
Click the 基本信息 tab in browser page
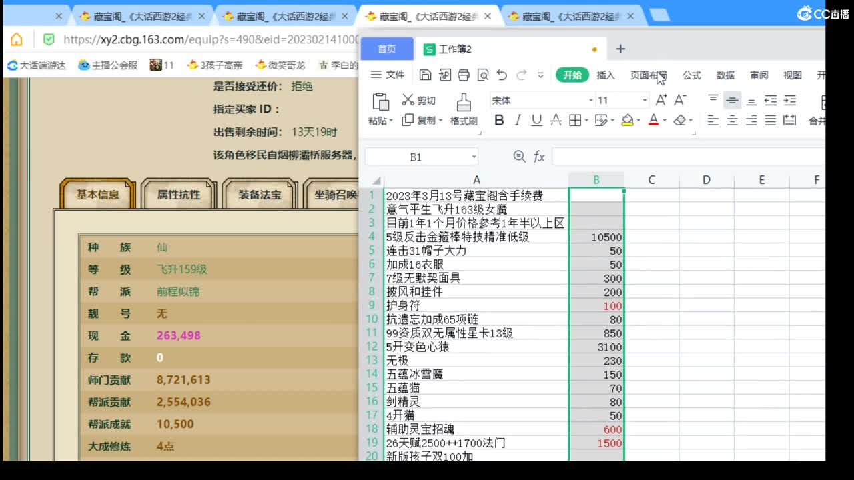pyautogui.click(x=97, y=195)
